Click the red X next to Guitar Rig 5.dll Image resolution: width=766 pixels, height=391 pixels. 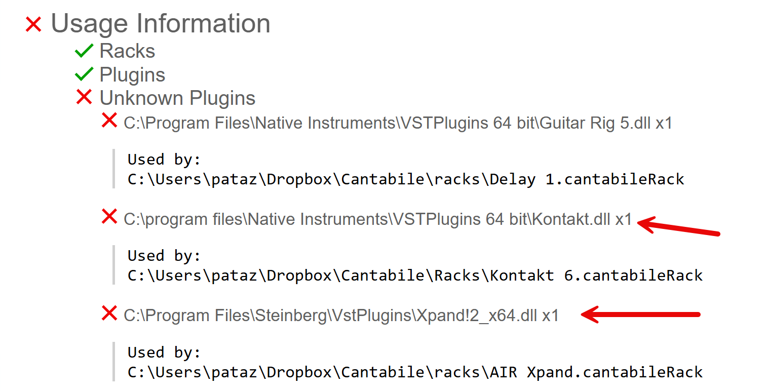pyautogui.click(x=109, y=121)
